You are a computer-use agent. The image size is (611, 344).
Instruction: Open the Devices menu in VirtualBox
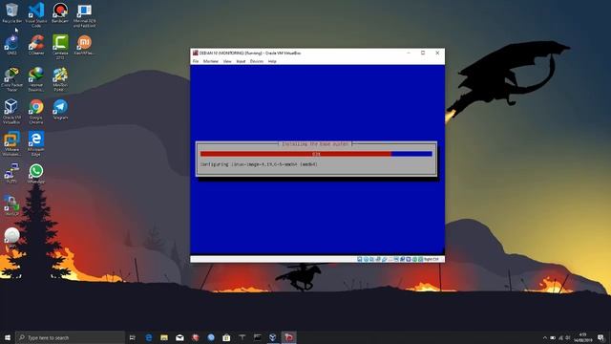pos(257,61)
